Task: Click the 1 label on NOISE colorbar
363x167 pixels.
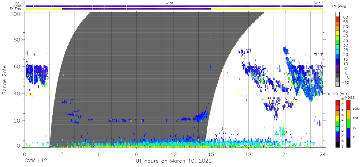Action: click(x=352, y=146)
